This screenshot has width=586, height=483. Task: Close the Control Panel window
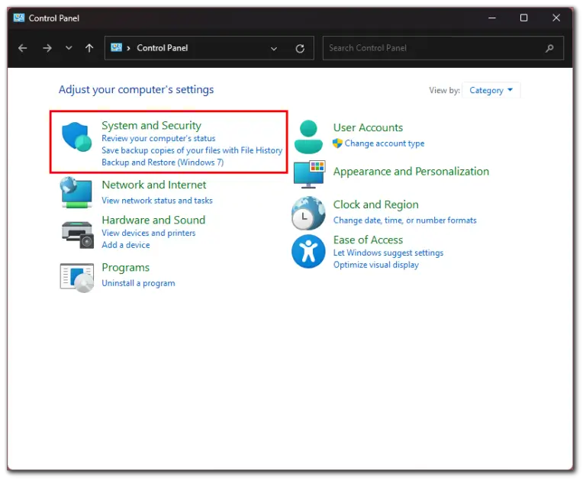556,18
